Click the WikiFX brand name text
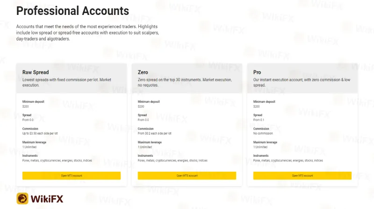The image size is (374, 209). click(47, 199)
